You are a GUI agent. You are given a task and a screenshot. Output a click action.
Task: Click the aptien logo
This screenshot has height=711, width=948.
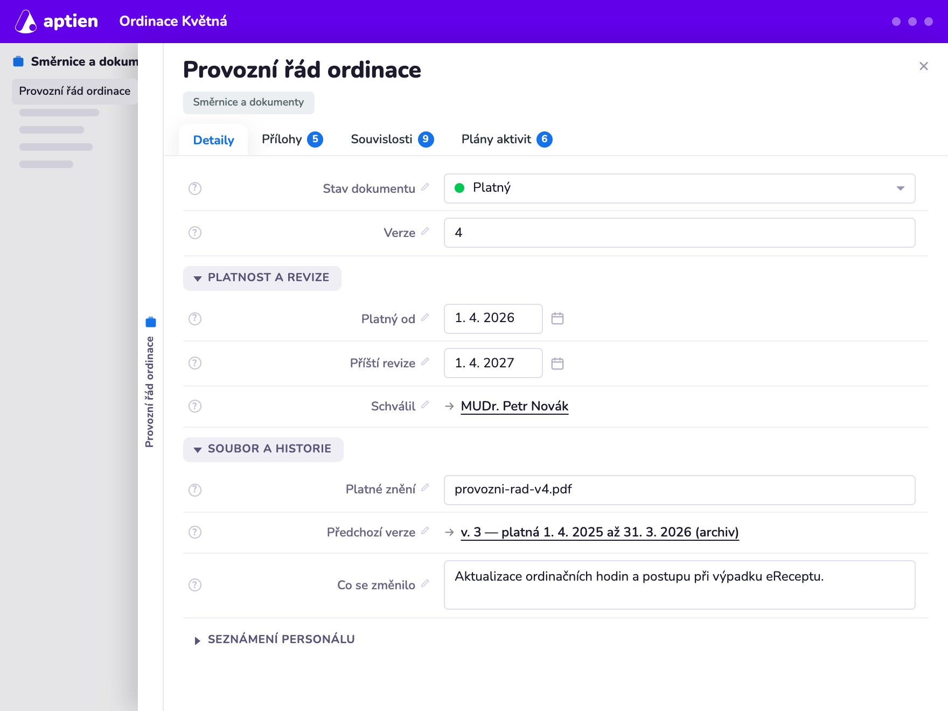click(57, 22)
